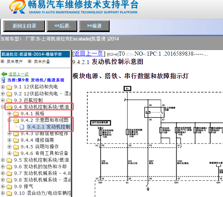This screenshot has width=223, height=197.
Task: Click the 当前:第9章 发动机/推进系统 text
Action: point(36,80)
